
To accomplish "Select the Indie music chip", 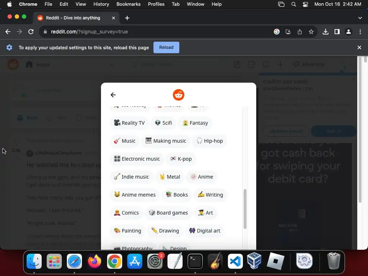I will click(x=131, y=177).
